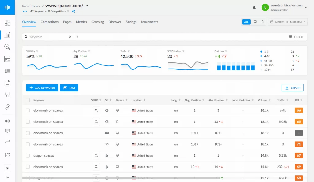Check the dragon spacex row checkbox
The width and height of the screenshot is (314, 182).
[x=27, y=155]
